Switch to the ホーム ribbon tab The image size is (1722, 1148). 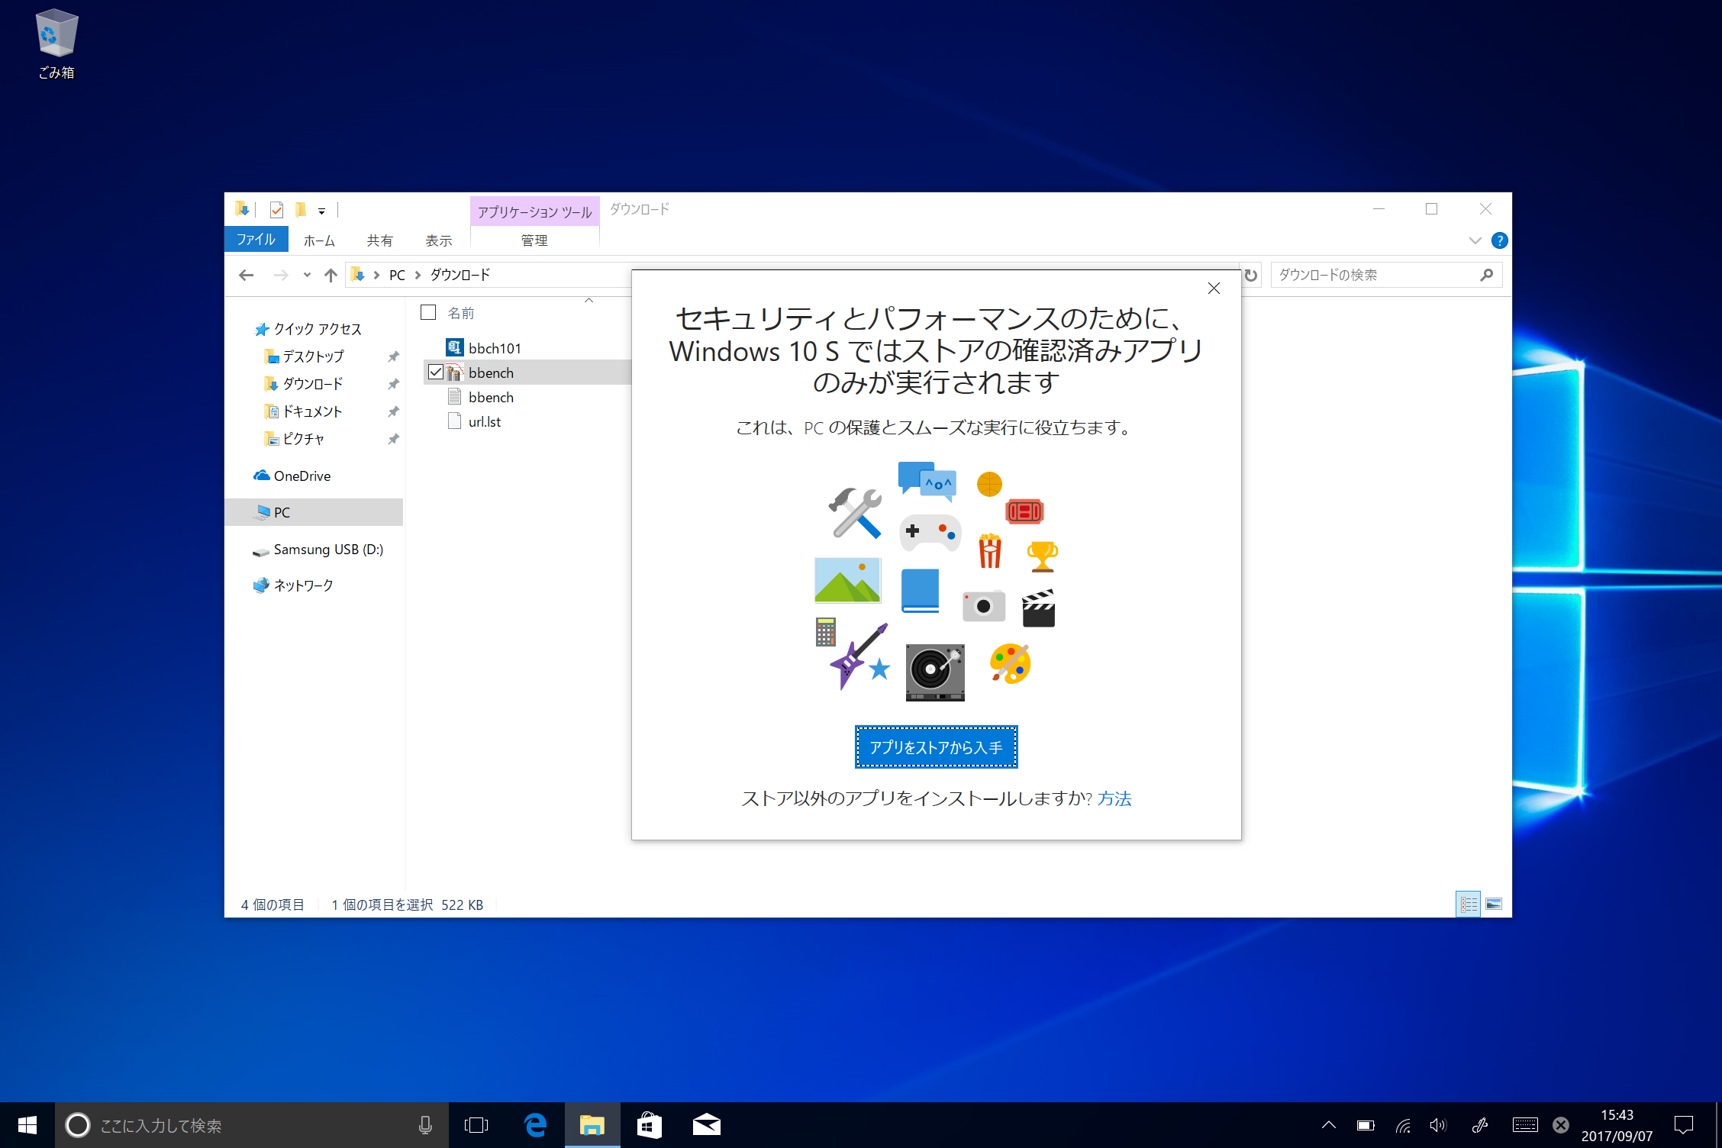tap(318, 240)
